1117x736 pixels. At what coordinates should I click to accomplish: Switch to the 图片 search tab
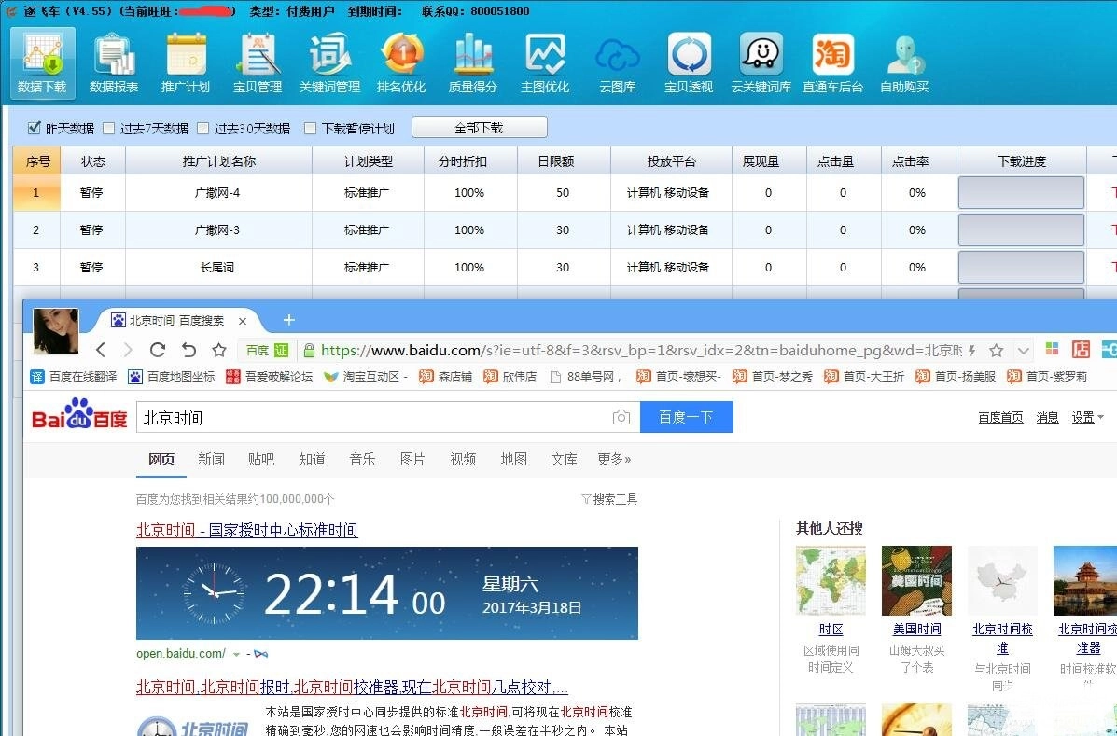tap(412, 459)
